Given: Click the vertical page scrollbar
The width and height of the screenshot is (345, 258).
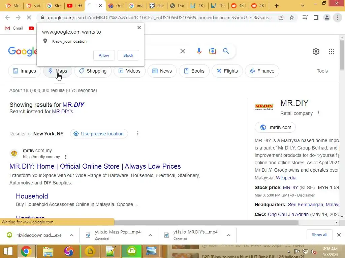Looking at the screenshot, I should click(342, 55).
